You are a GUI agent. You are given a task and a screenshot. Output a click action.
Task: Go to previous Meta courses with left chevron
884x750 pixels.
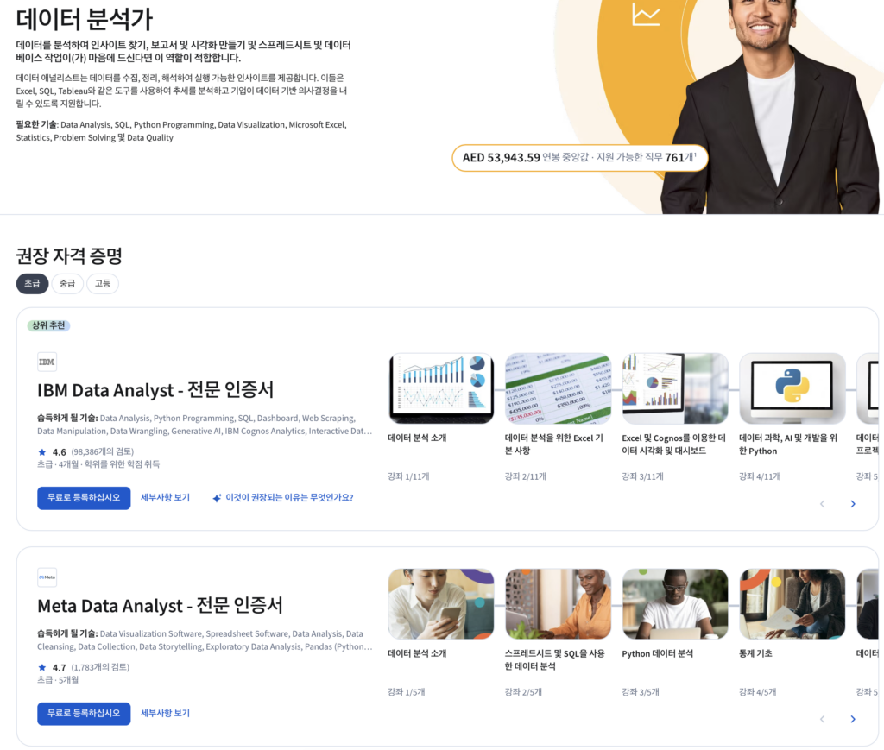[822, 719]
